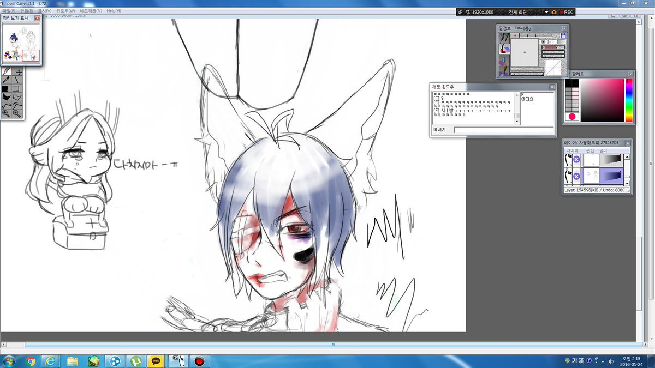Open the 편집 menu in layer panel
Image resolution: width=655 pixels, height=368 pixels.
coord(590,150)
